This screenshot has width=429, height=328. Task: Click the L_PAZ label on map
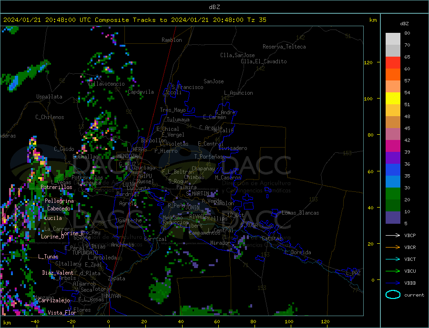click(353, 273)
